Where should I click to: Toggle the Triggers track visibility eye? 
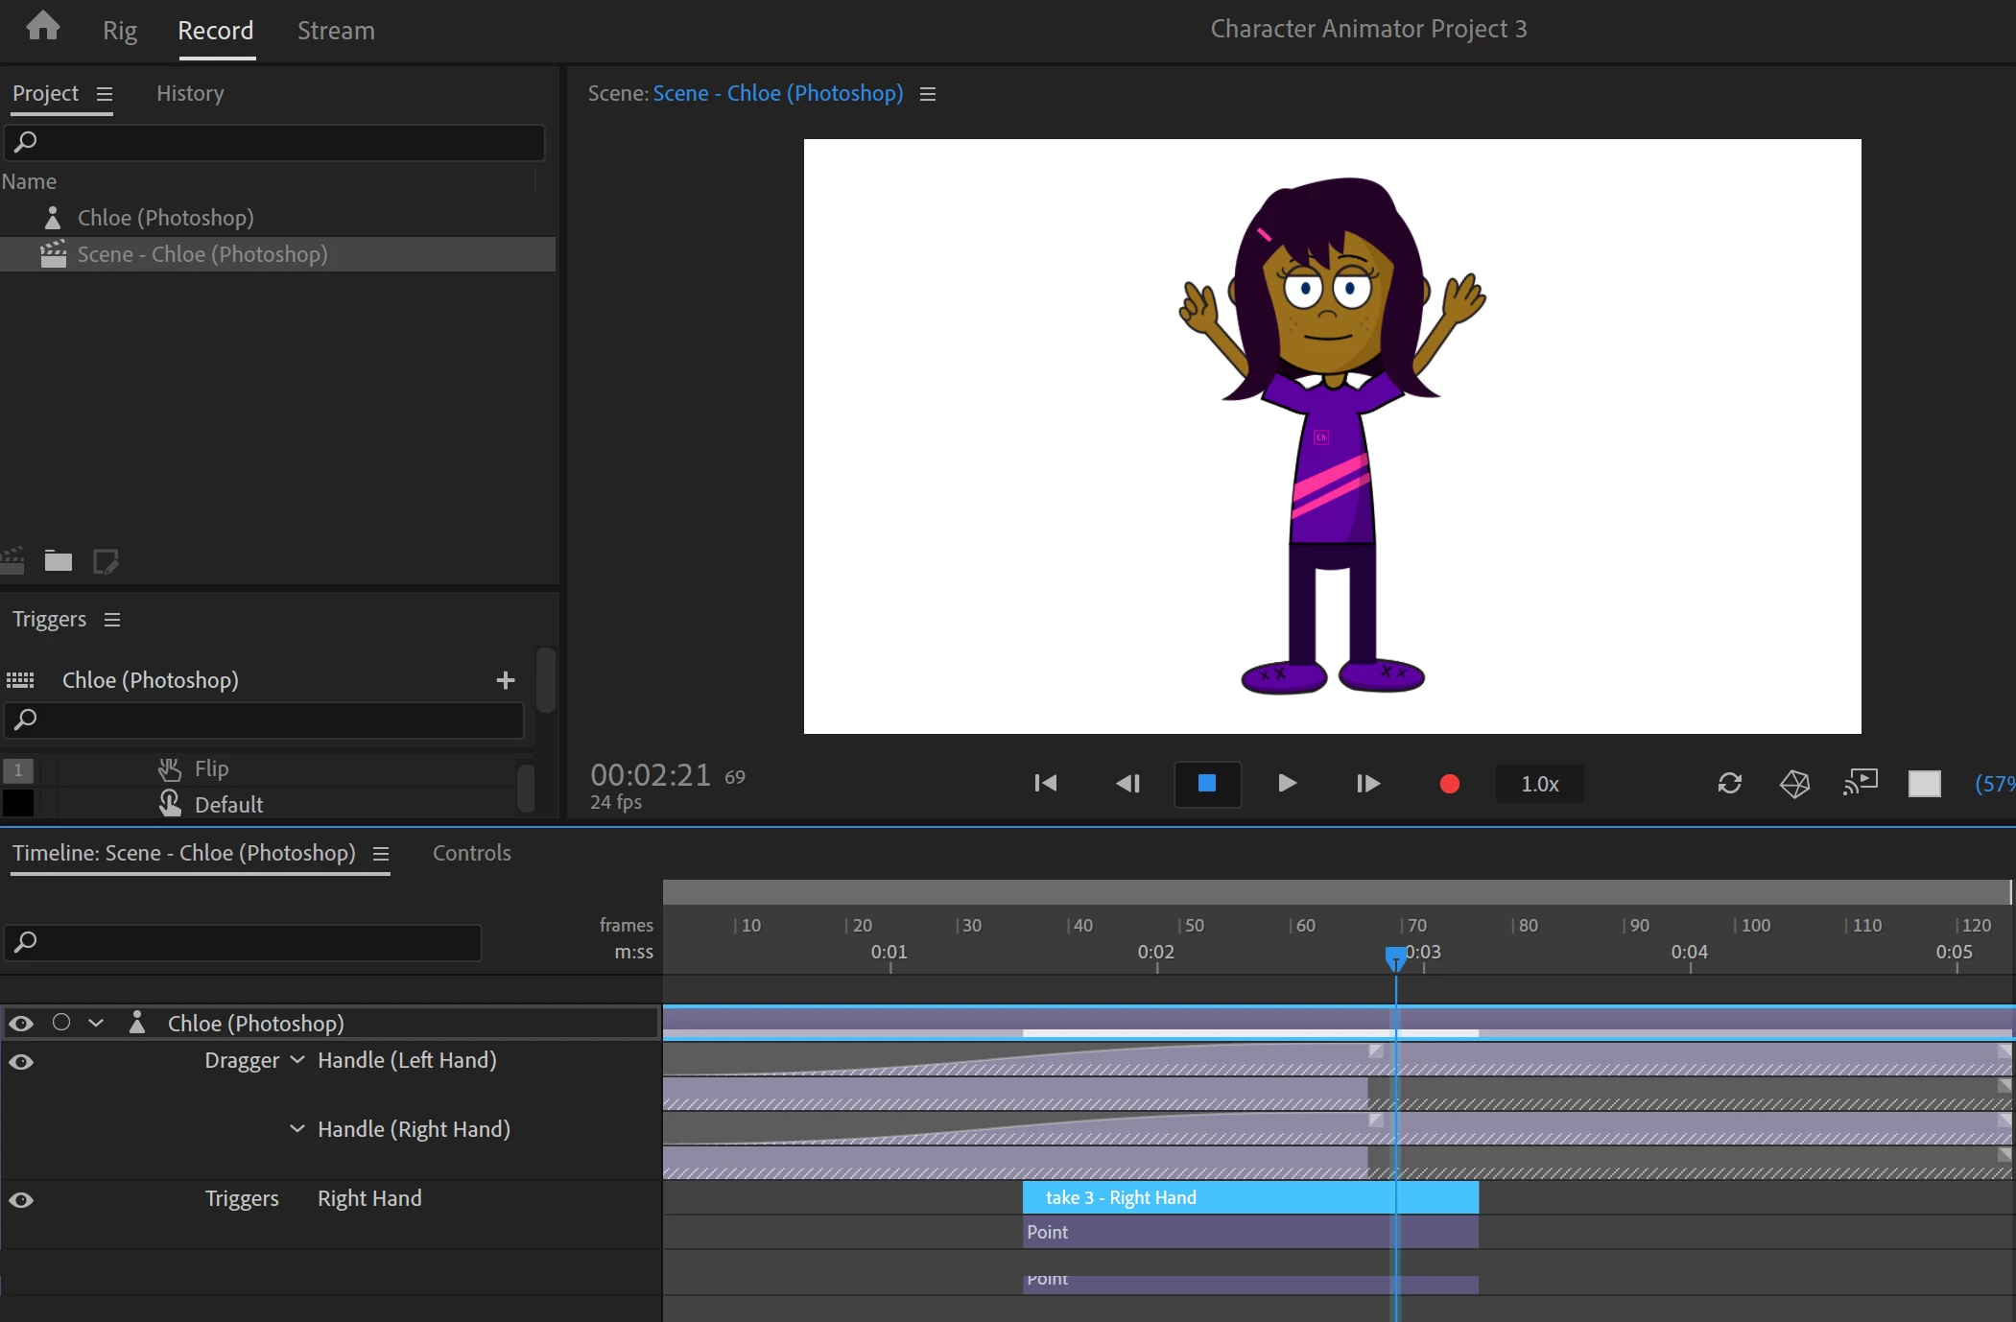[x=21, y=1200]
